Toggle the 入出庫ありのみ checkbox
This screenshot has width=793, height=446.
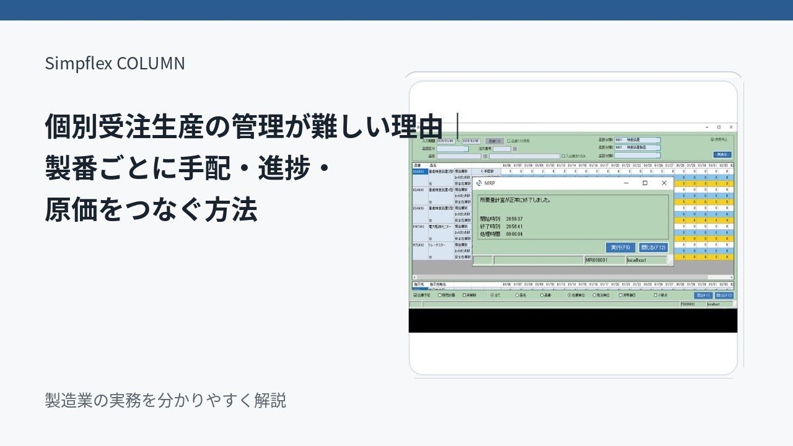point(562,156)
